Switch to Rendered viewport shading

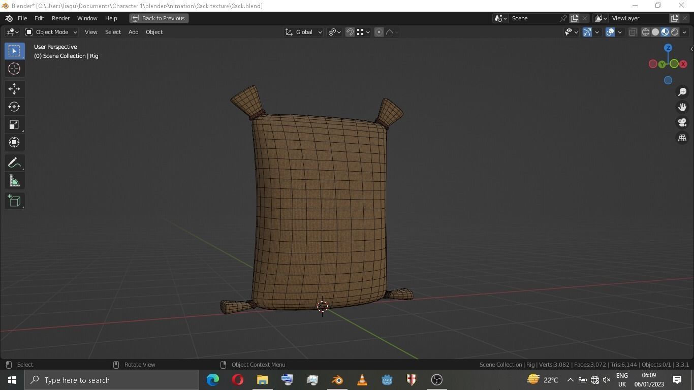674,32
